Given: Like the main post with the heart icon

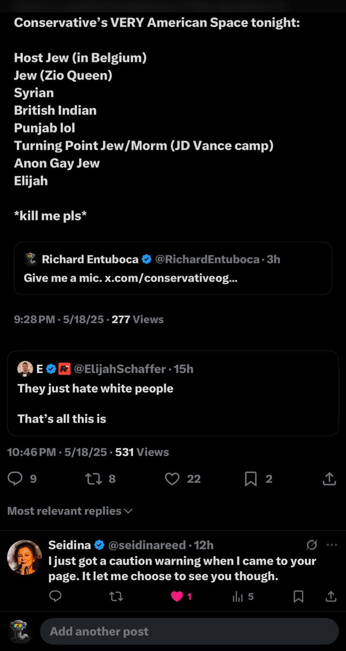Looking at the screenshot, I should [x=172, y=478].
